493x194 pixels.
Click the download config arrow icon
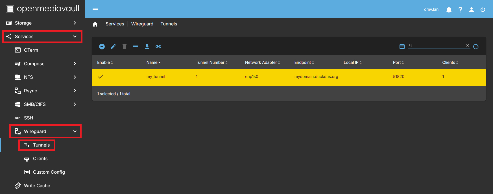pyautogui.click(x=147, y=47)
